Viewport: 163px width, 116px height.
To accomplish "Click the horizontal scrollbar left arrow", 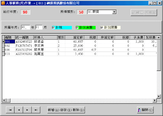I will coord(4,100).
